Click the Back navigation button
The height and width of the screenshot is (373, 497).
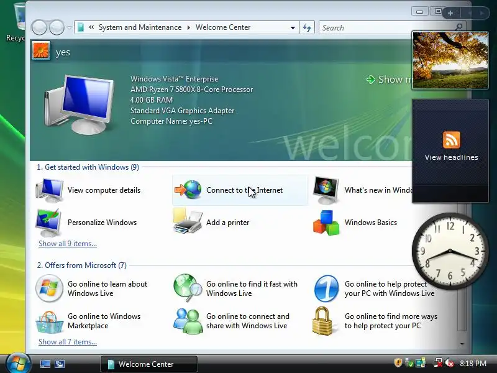(39, 27)
